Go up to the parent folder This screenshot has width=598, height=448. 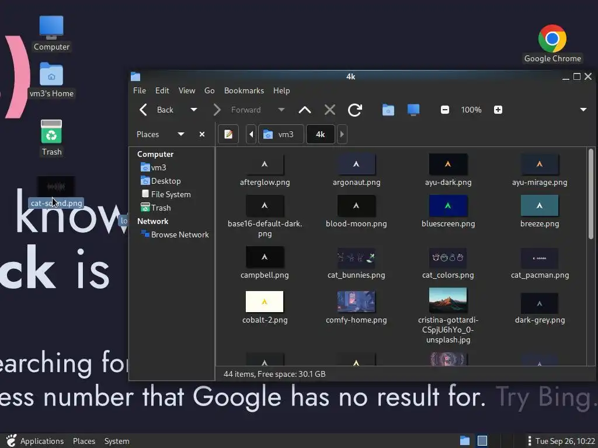(305, 110)
